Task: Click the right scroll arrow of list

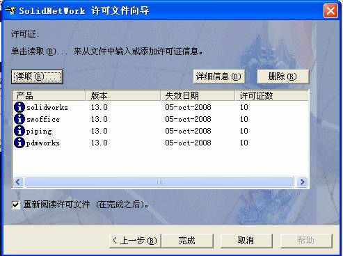Action: pos(302,182)
